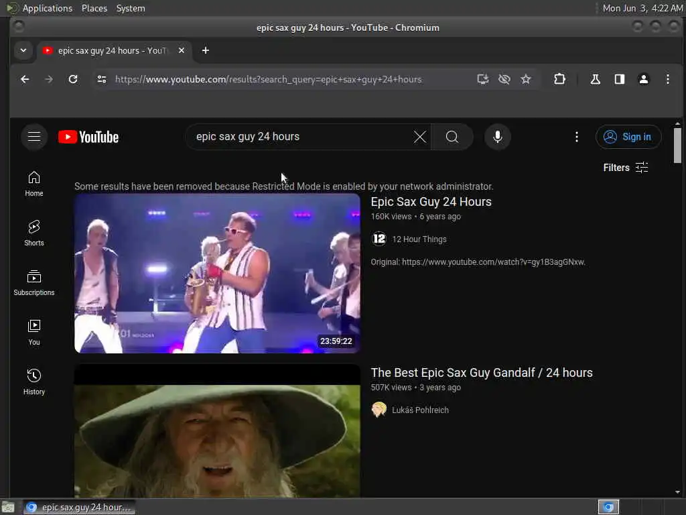Image resolution: width=686 pixels, height=515 pixels.
Task: Open the Epic Sax Guy 24 Hours title
Action: tap(431, 202)
